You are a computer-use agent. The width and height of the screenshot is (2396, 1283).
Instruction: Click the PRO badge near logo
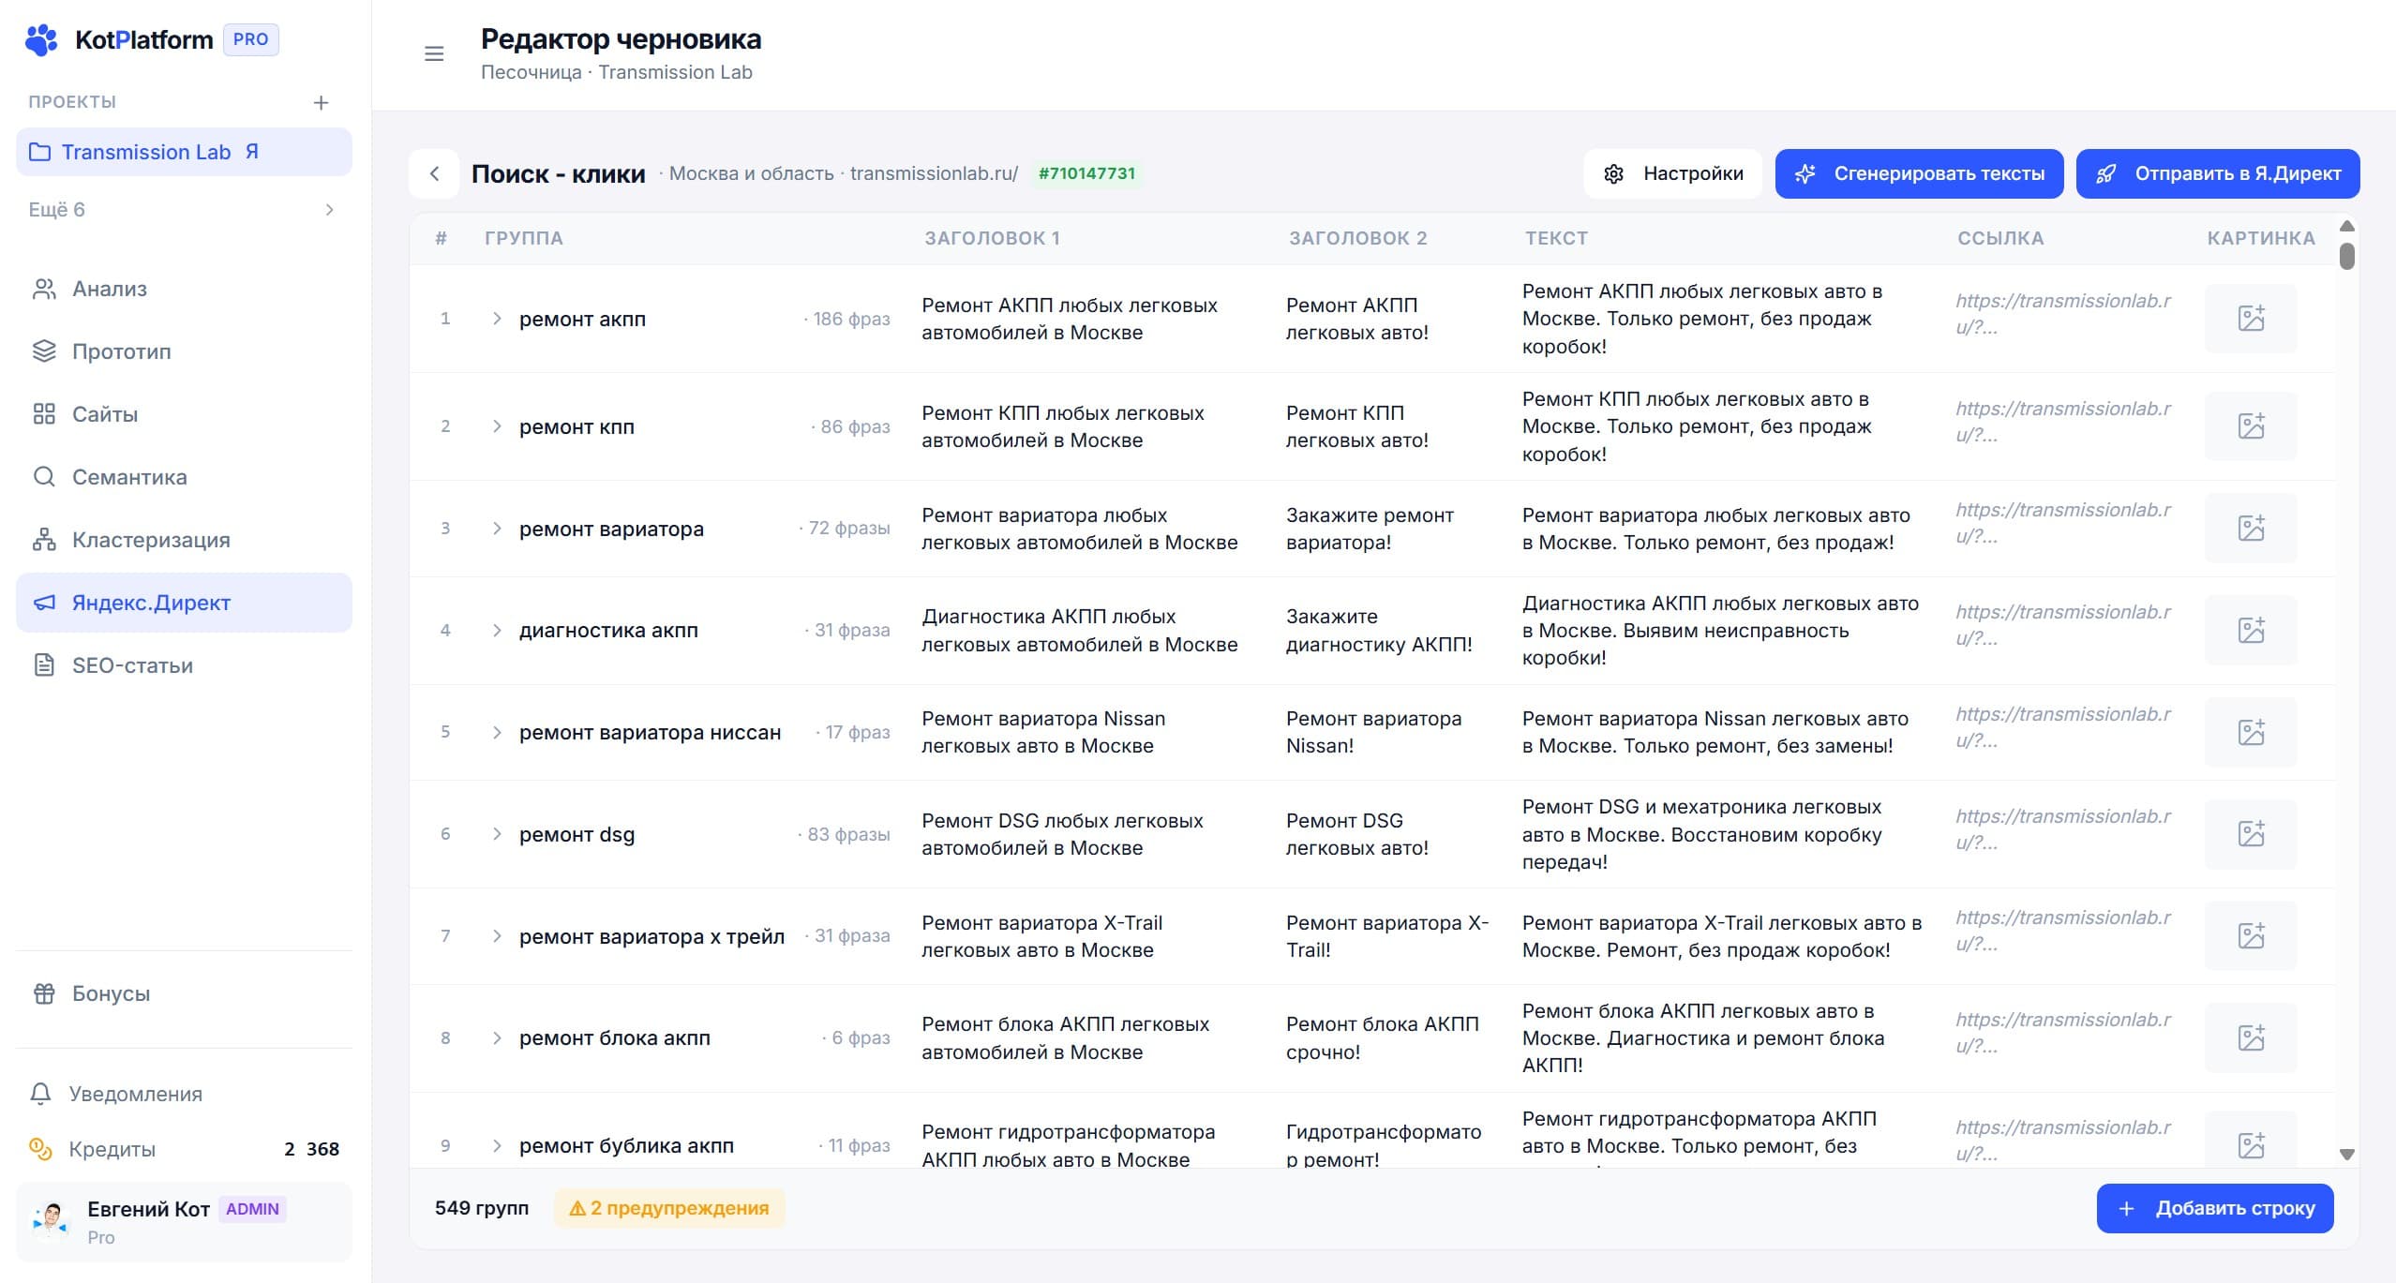coord(250,39)
